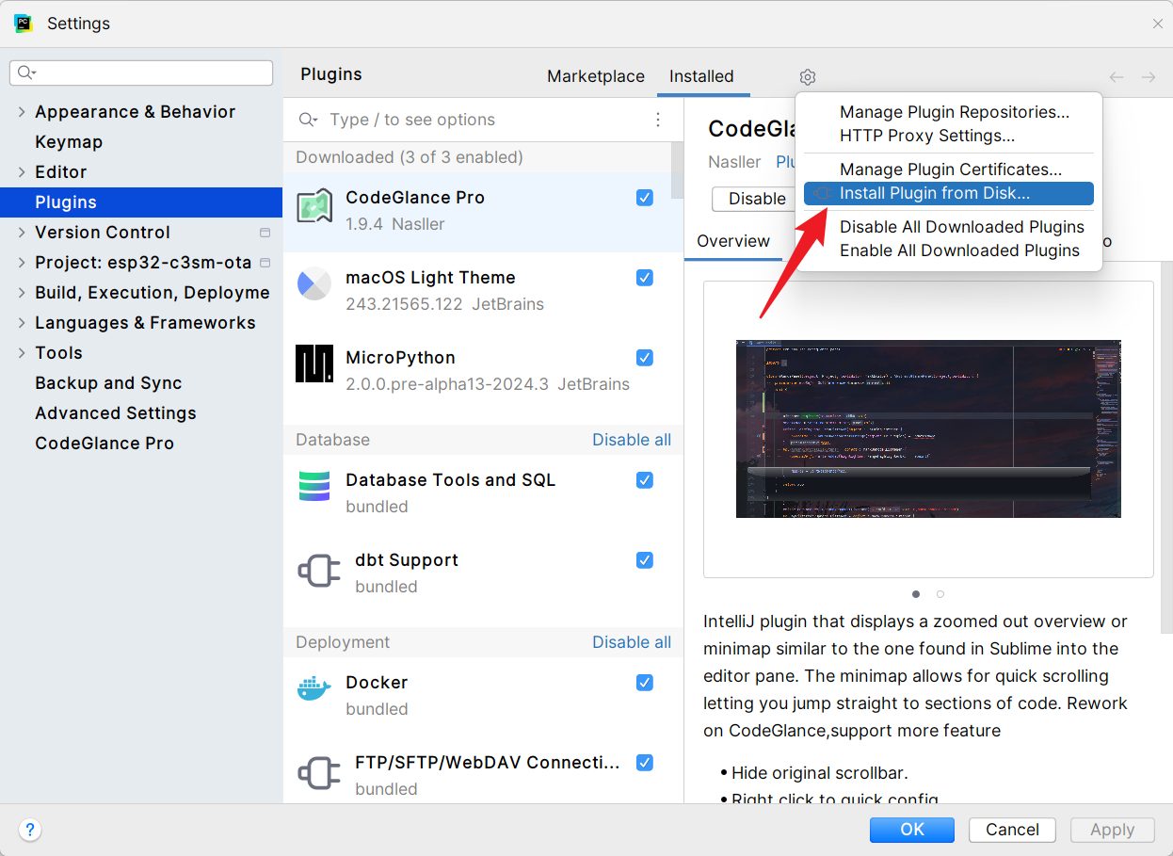The image size is (1173, 856).
Task: Expand the Appearance & Behavior section
Action: tap(21, 111)
